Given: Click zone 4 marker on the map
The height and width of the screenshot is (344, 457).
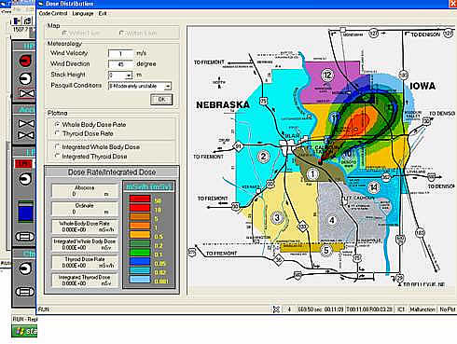Looking at the screenshot, I should coord(332,220).
